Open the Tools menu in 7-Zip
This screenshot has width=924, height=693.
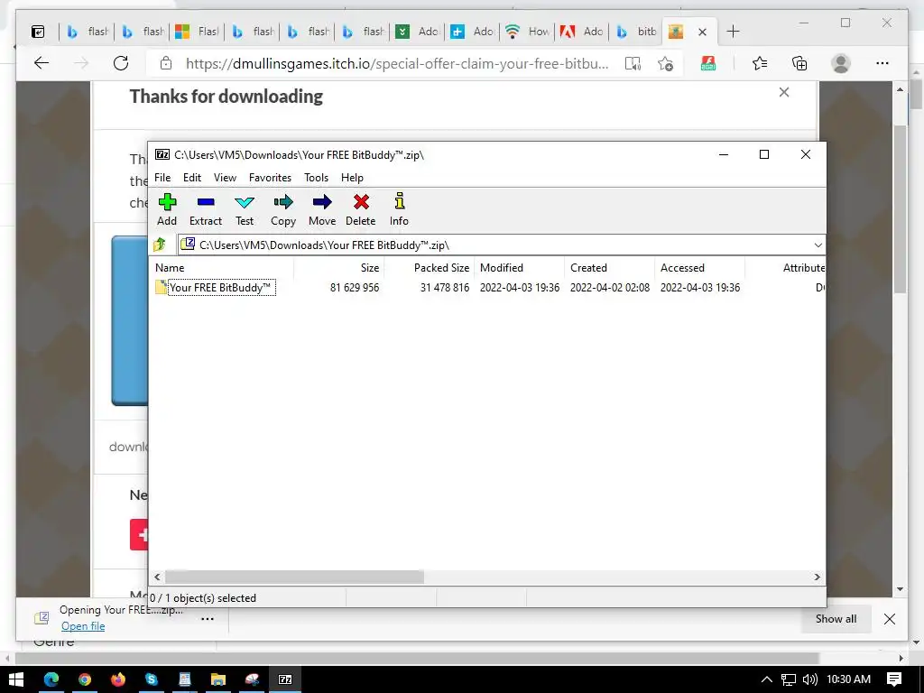tap(316, 178)
